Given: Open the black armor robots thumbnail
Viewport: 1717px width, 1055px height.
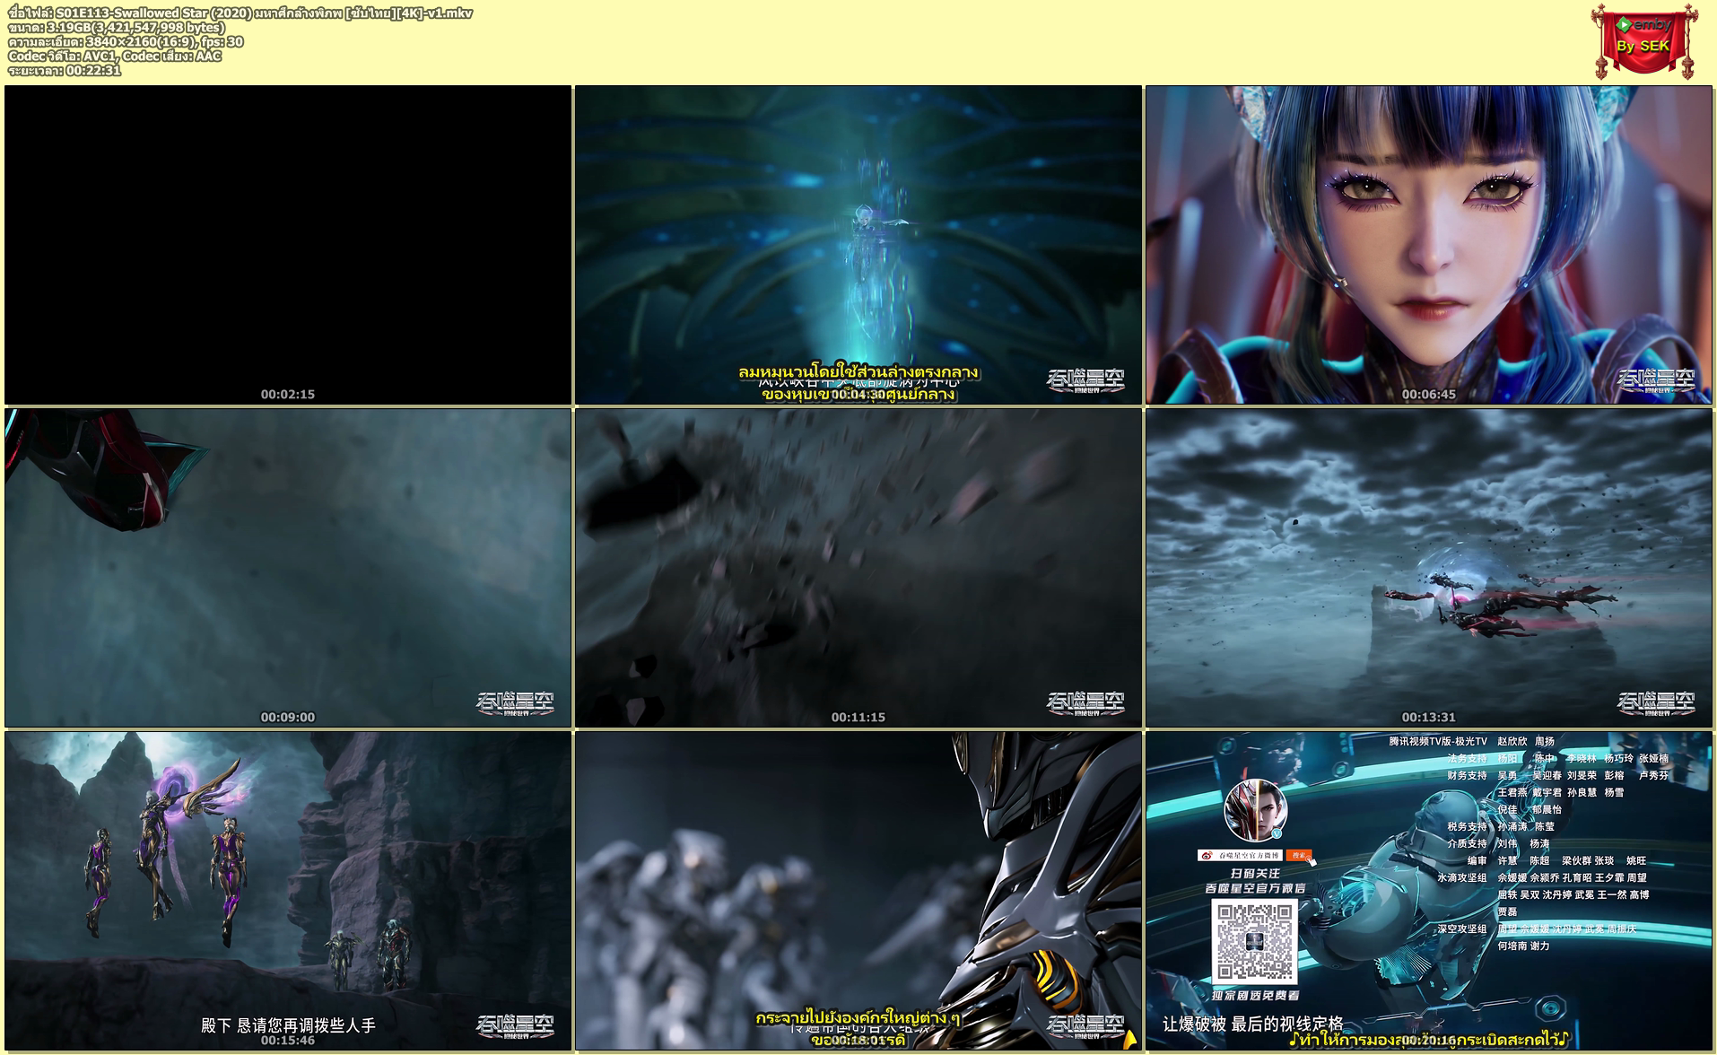Looking at the screenshot, I should click(x=858, y=891).
